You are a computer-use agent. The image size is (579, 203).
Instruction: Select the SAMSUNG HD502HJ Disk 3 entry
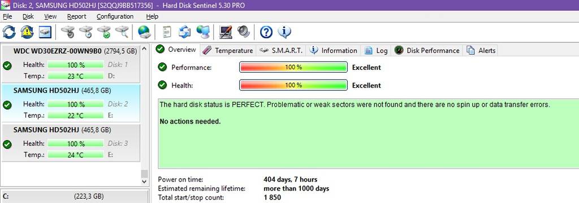point(71,143)
